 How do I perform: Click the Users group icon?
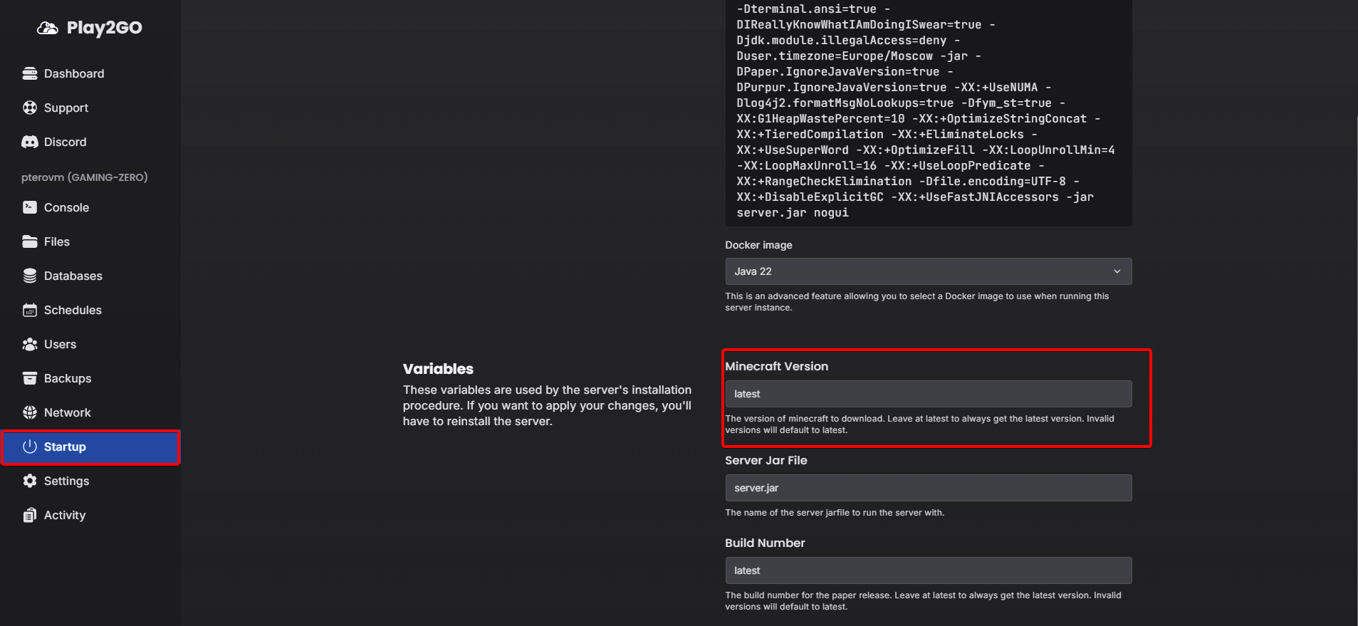(30, 344)
